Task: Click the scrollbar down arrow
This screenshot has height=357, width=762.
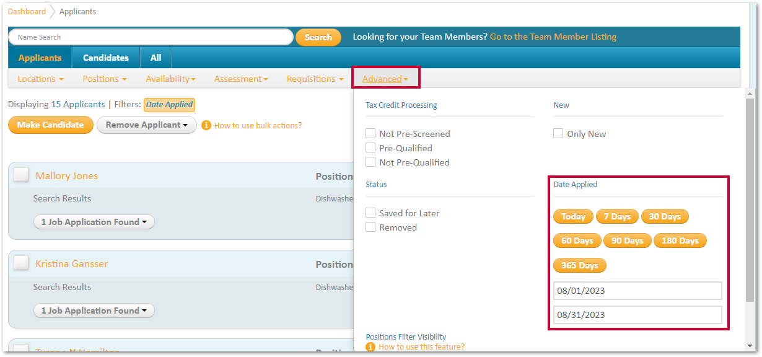Action: [750, 345]
